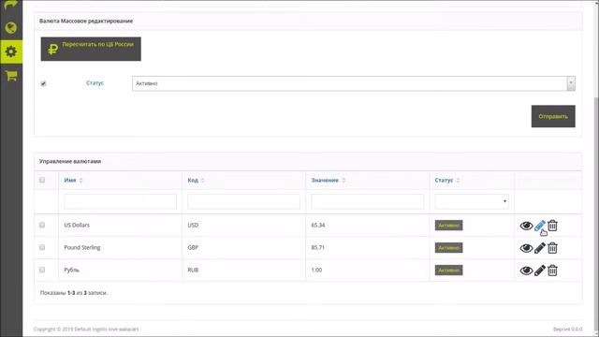Open the status filter dropdown in table
The height and width of the screenshot is (337, 599).
point(472,201)
